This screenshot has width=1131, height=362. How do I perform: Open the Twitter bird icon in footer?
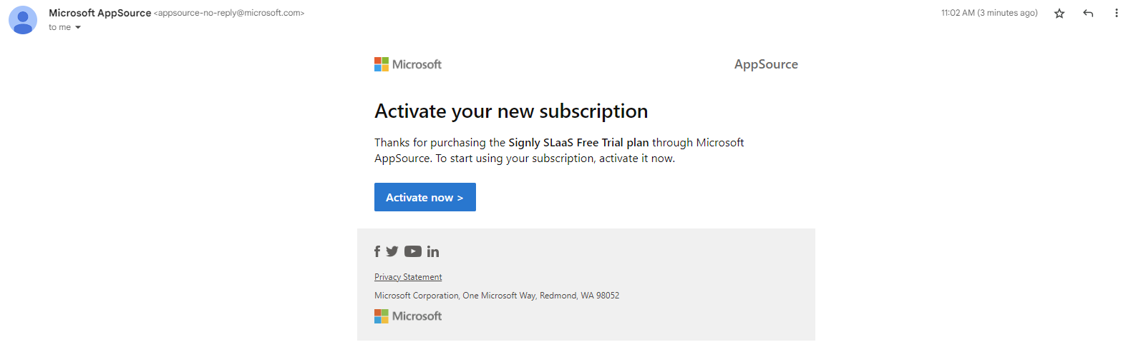pyautogui.click(x=392, y=251)
